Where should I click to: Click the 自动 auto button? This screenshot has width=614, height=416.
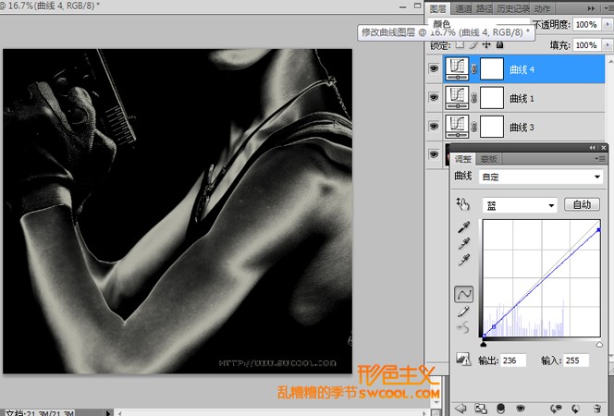(582, 204)
